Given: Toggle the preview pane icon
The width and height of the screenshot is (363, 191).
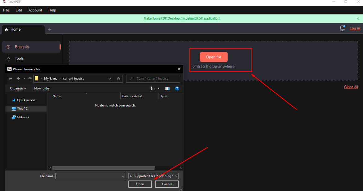Looking at the screenshot, I should click(167, 88).
